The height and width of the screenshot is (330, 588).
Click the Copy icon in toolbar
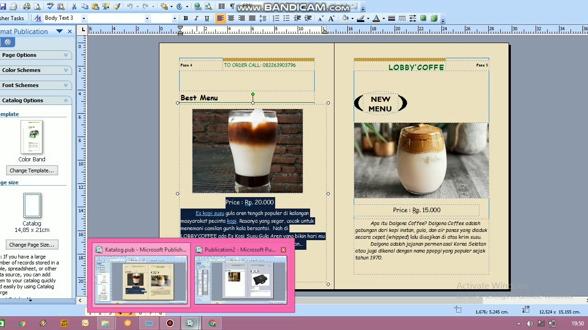85,6
